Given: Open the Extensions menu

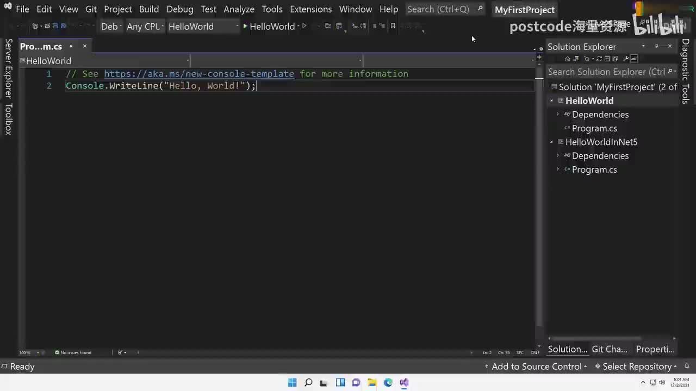Looking at the screenshot, I should (x=312, y=9).
